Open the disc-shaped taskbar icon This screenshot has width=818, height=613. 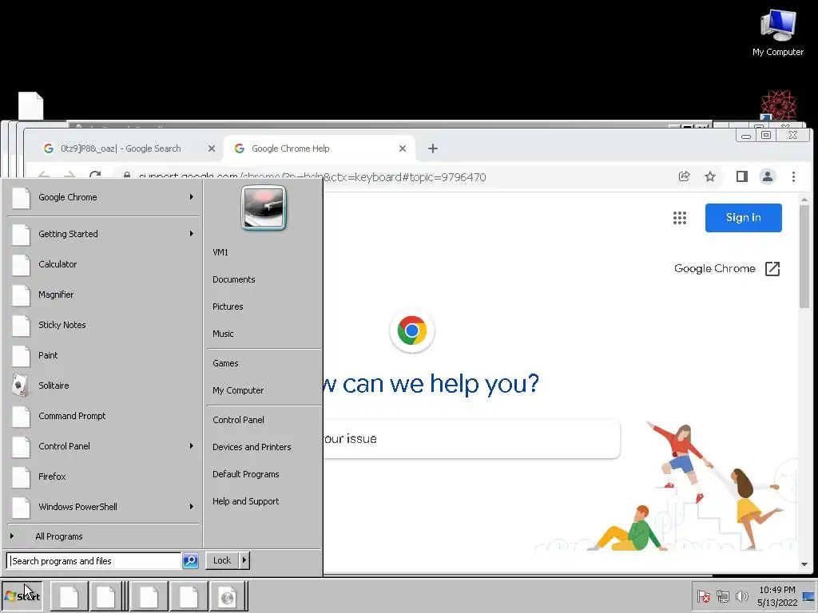tap(228, 596)
